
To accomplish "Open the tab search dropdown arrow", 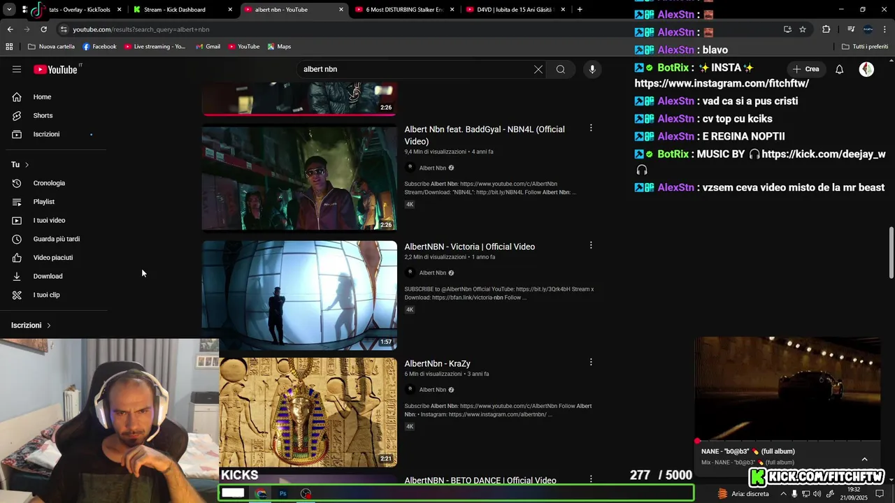I will [9, 10].
